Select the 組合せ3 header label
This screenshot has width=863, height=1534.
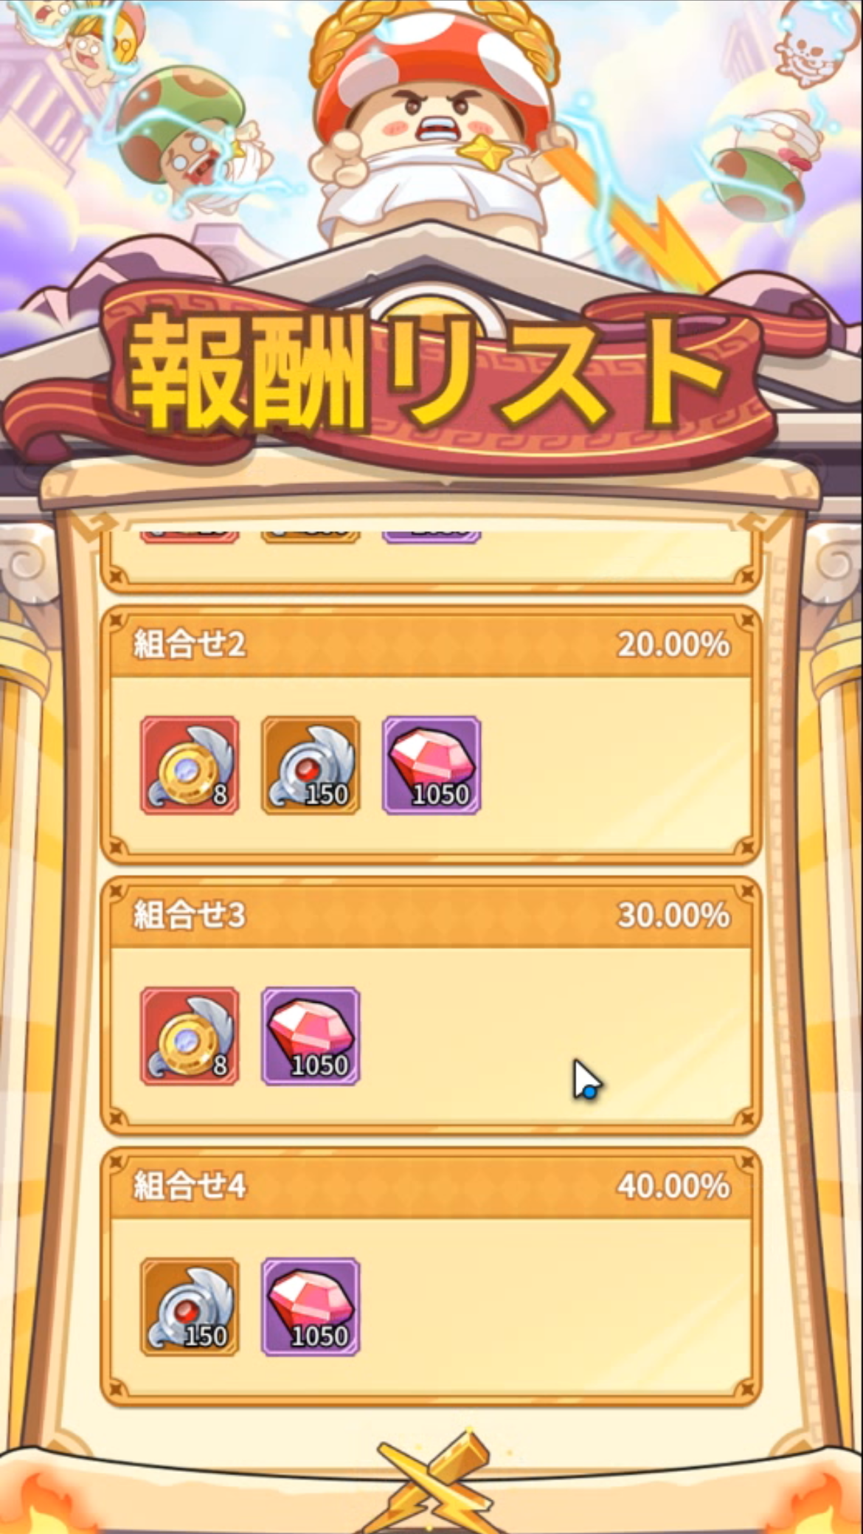(x=190, y=915)
